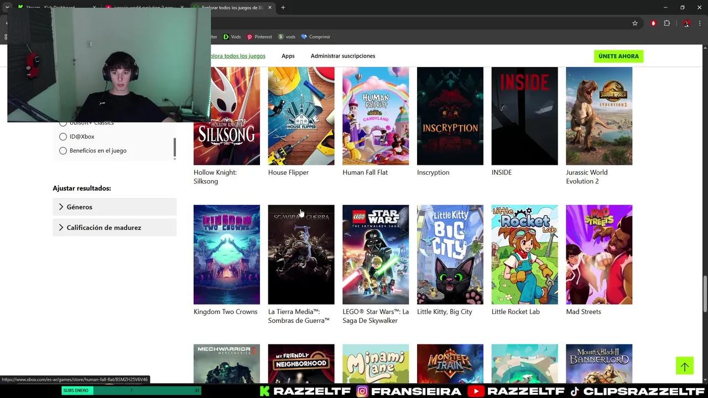The width and height of the screenshot is (708, 398).
Task: Close the jurassic world evolution 2 tab
Action: (x=182, y=7)
